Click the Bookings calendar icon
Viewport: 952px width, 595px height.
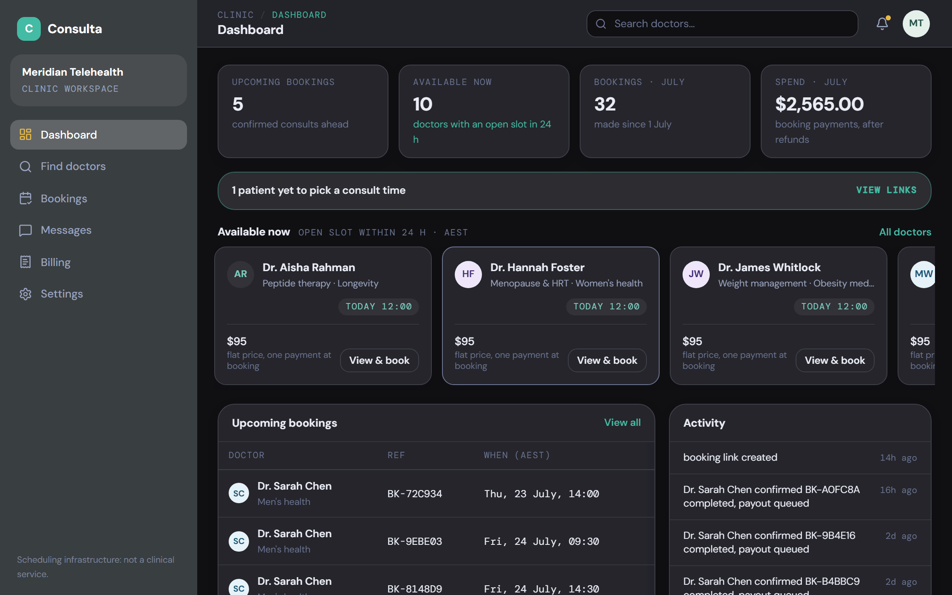pos(25,198)
